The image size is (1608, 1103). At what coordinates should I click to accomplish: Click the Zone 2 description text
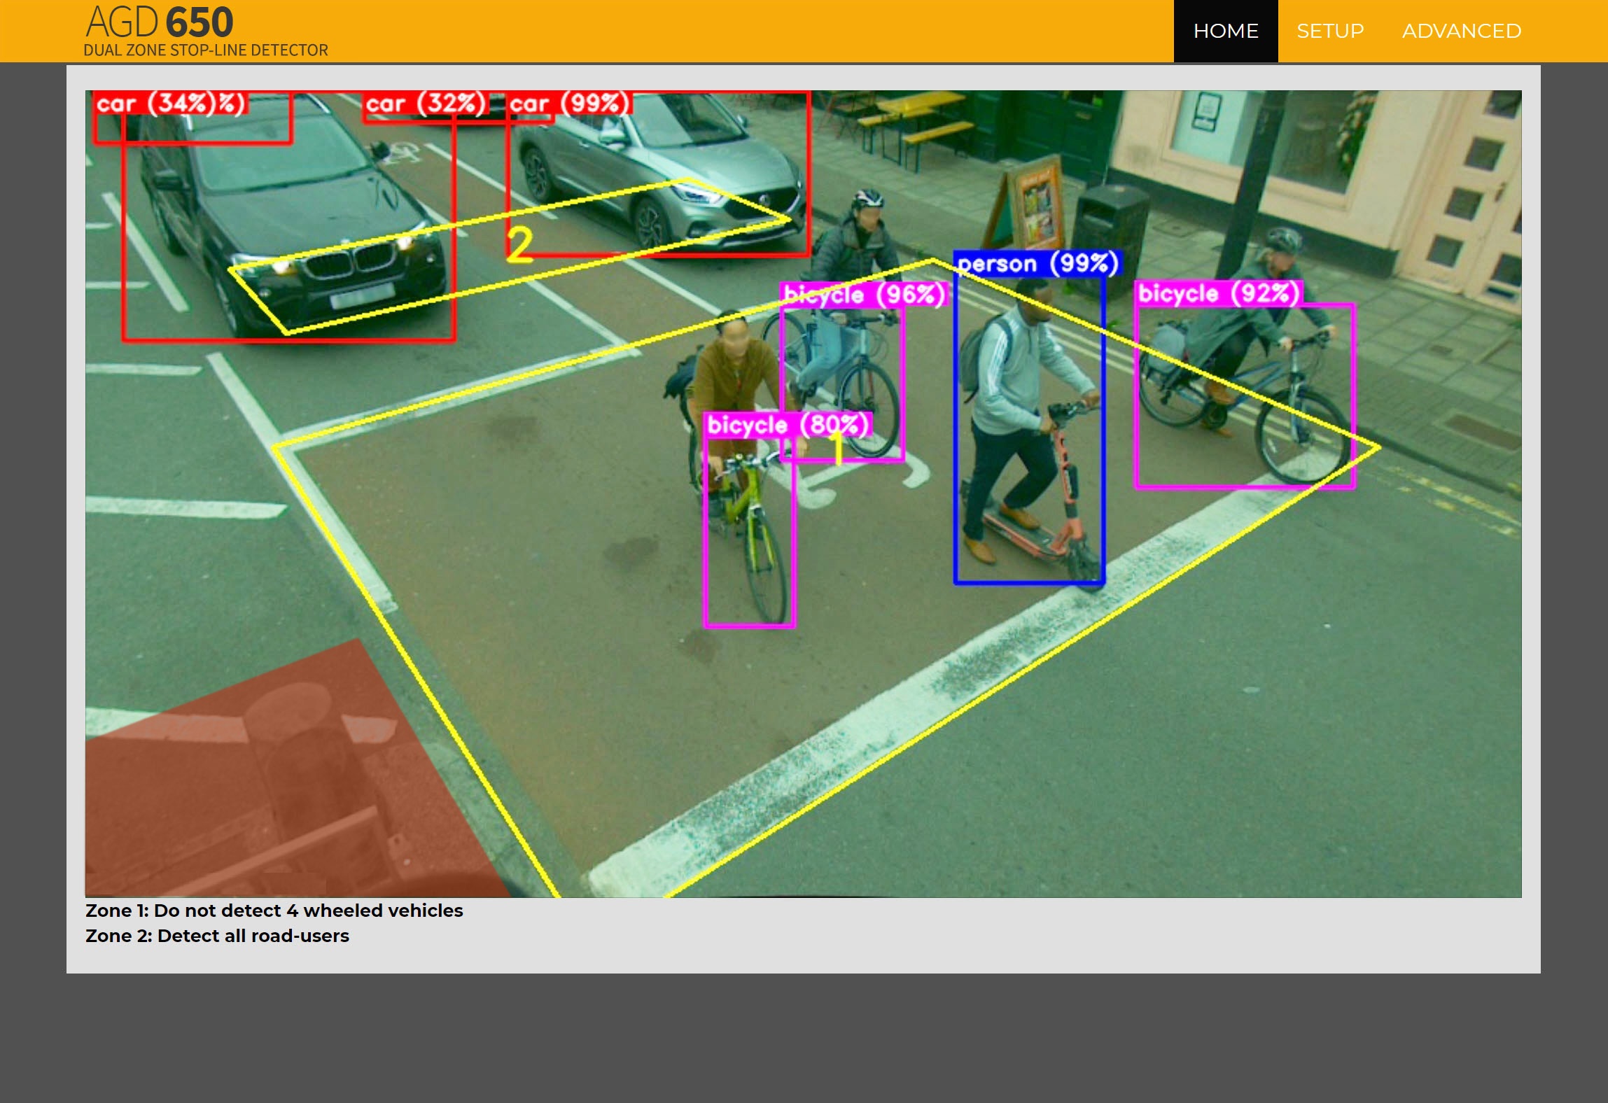pos(217,936)
